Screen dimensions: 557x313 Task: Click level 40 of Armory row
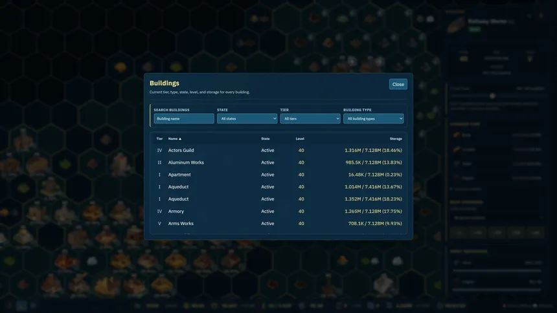[x=301, y=211]
